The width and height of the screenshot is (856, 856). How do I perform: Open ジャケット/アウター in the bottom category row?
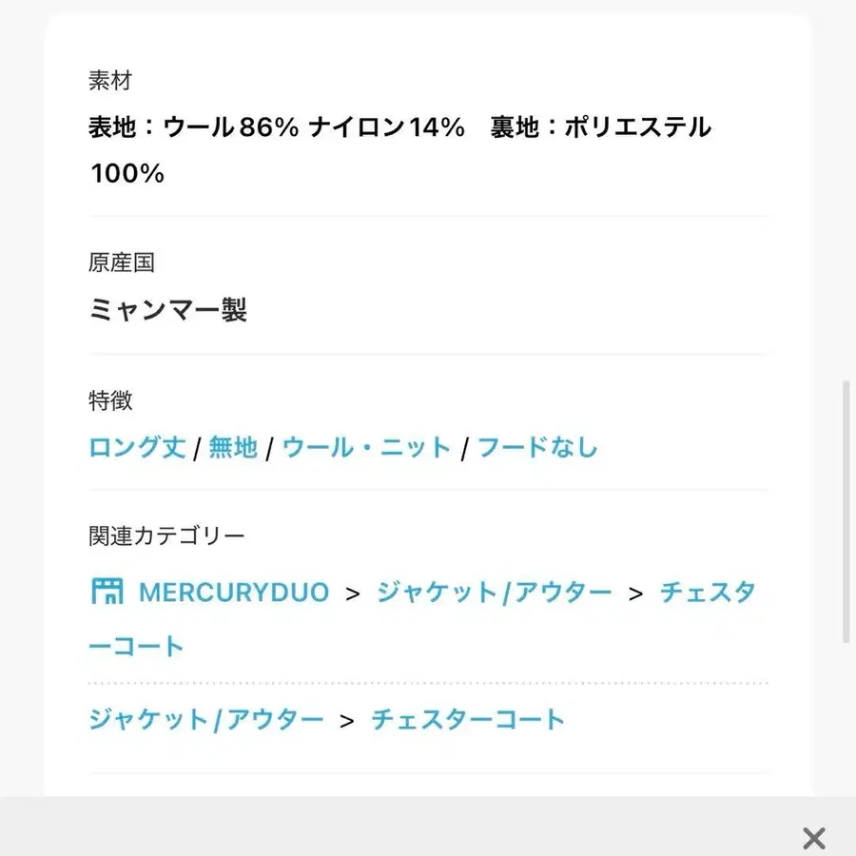tap(205, 720)
